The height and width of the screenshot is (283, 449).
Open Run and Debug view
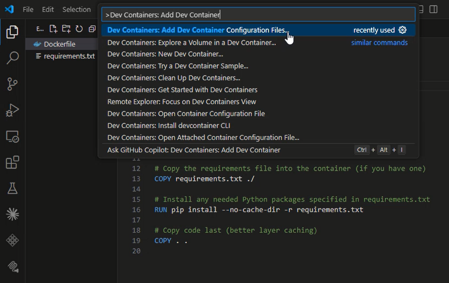12,110
